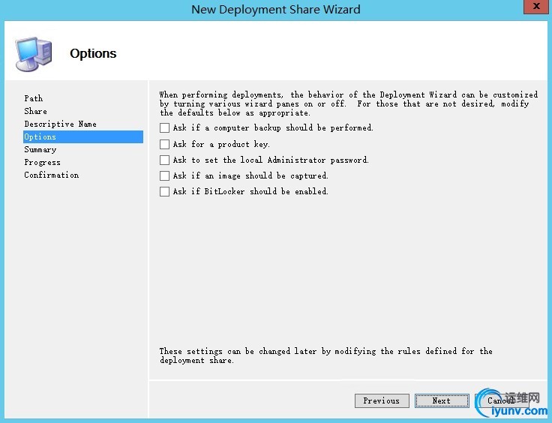
Task: Open the Descriptive Name step
Action: 60,124
